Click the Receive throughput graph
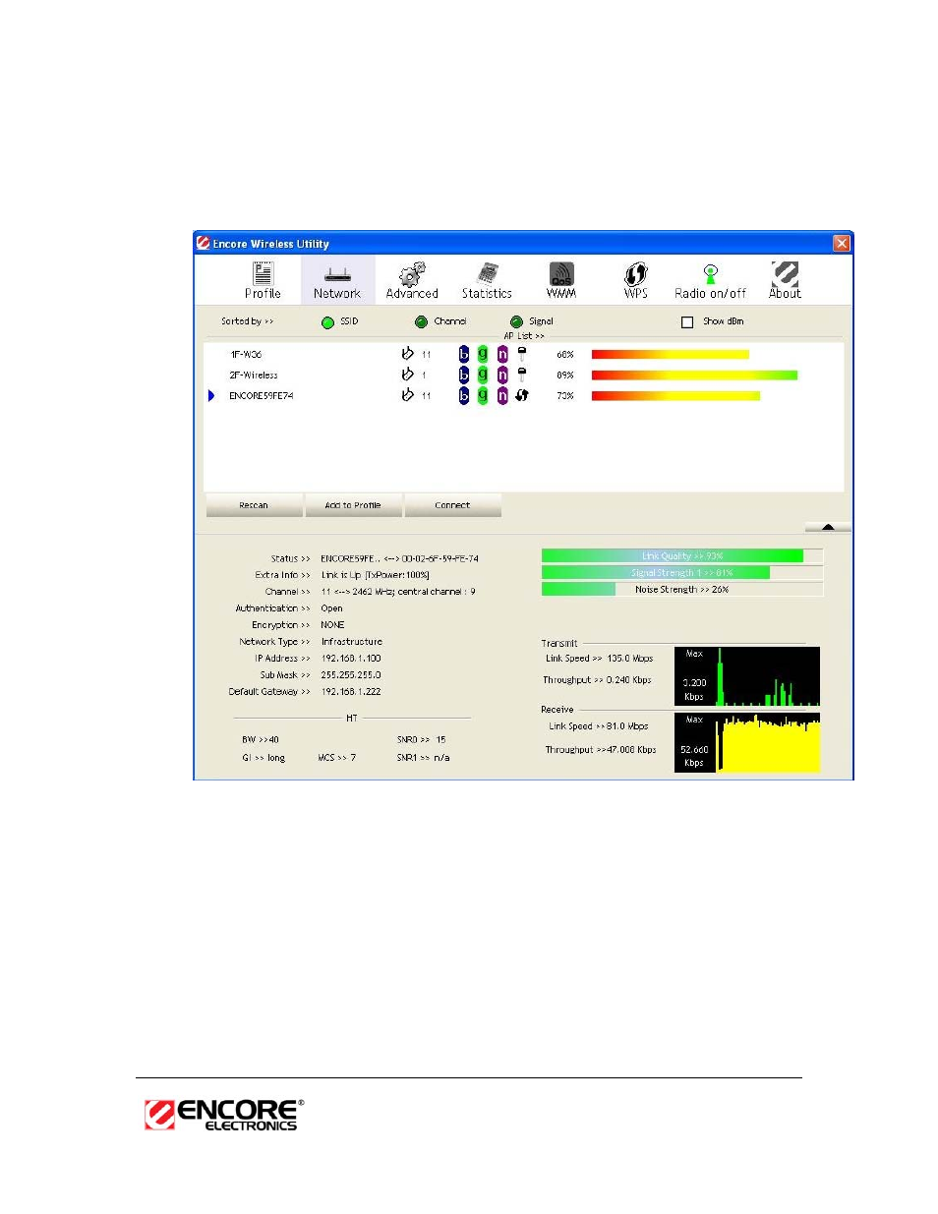The image size is (938, 1214). click(x=747, y=742)
